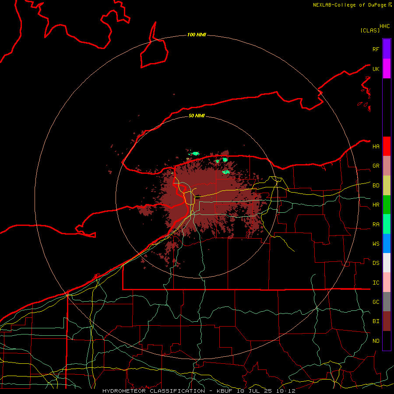Click the BD yellow legend swatch
The image size is (394, 394).
tap(387, 186)
